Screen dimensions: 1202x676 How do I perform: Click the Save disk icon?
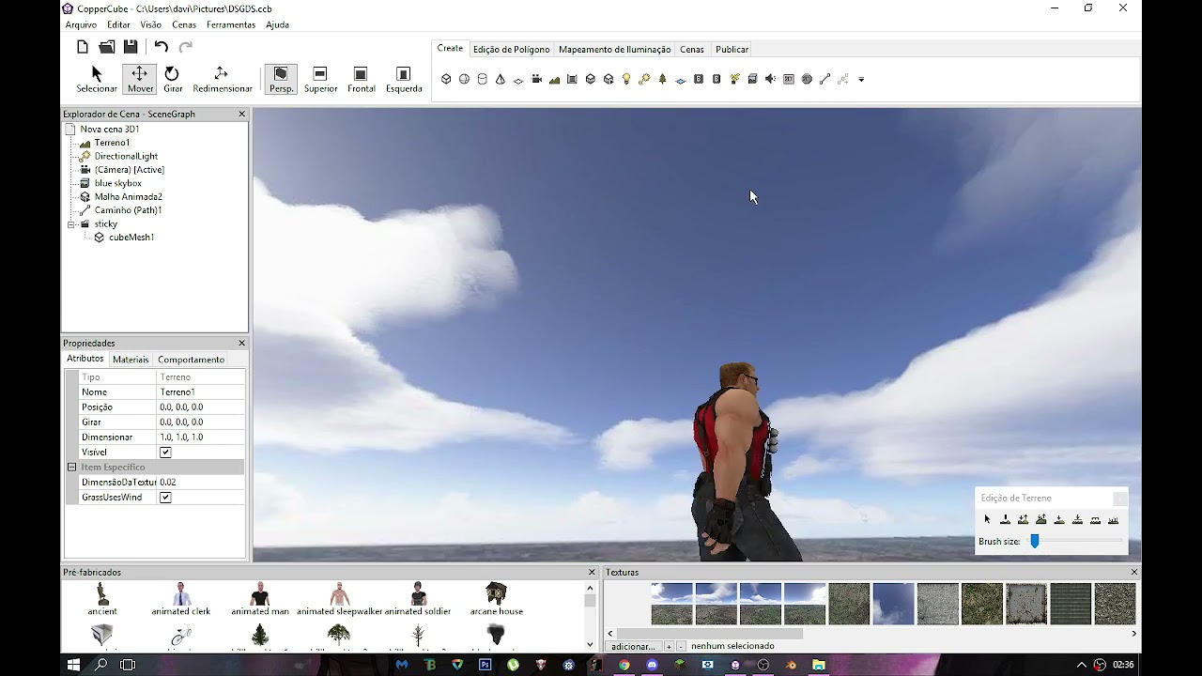[x=131, y=47]
